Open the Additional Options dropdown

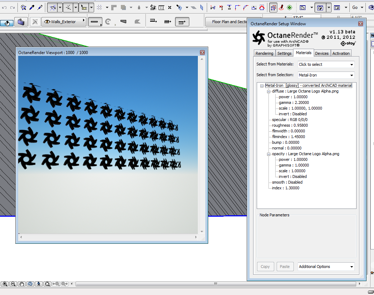pyautogui.click(x=326, y=267)
